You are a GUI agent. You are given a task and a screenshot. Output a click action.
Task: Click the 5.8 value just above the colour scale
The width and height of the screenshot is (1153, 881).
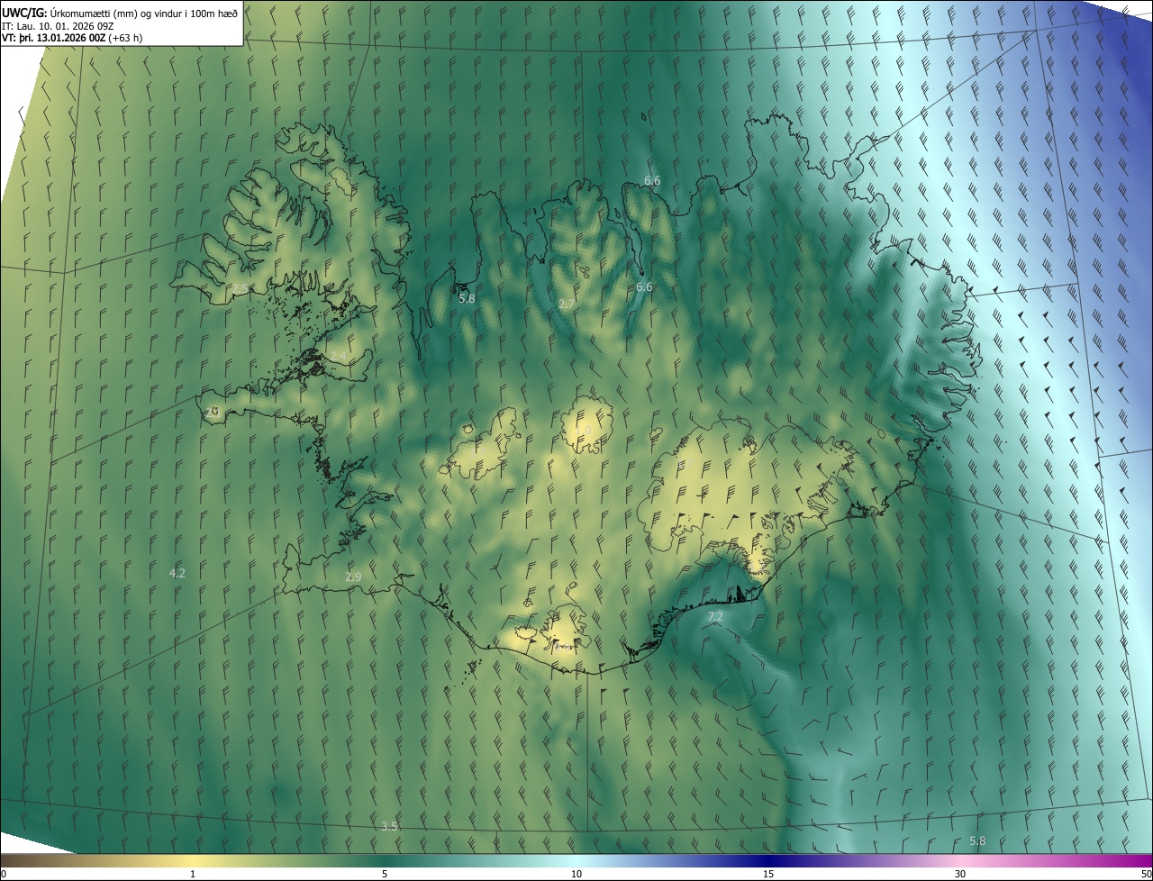[x=977, y=840]
